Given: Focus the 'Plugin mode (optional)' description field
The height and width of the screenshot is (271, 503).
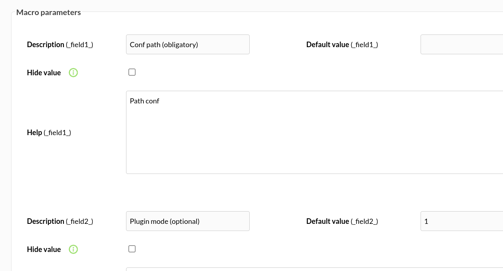Looking at the screenshot, I should click(188, 221).
